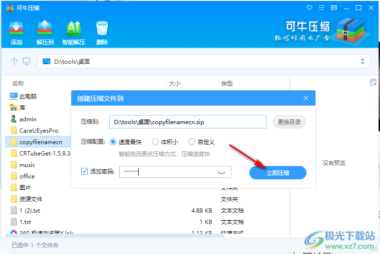Select the music folder
The height and width of the screenshot is (254, 380).
click(23, 165)
